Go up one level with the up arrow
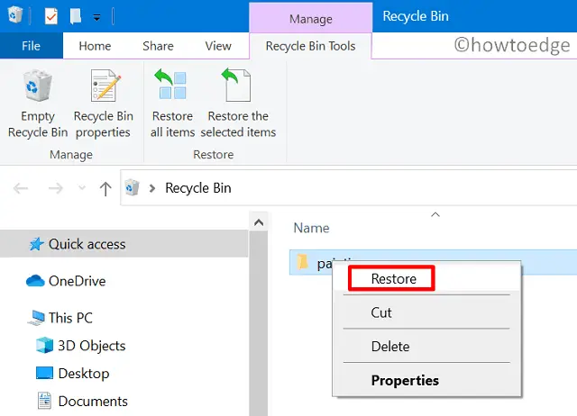Image resolution: width=577 pixels, height=416 pixels. click(105, 189)
